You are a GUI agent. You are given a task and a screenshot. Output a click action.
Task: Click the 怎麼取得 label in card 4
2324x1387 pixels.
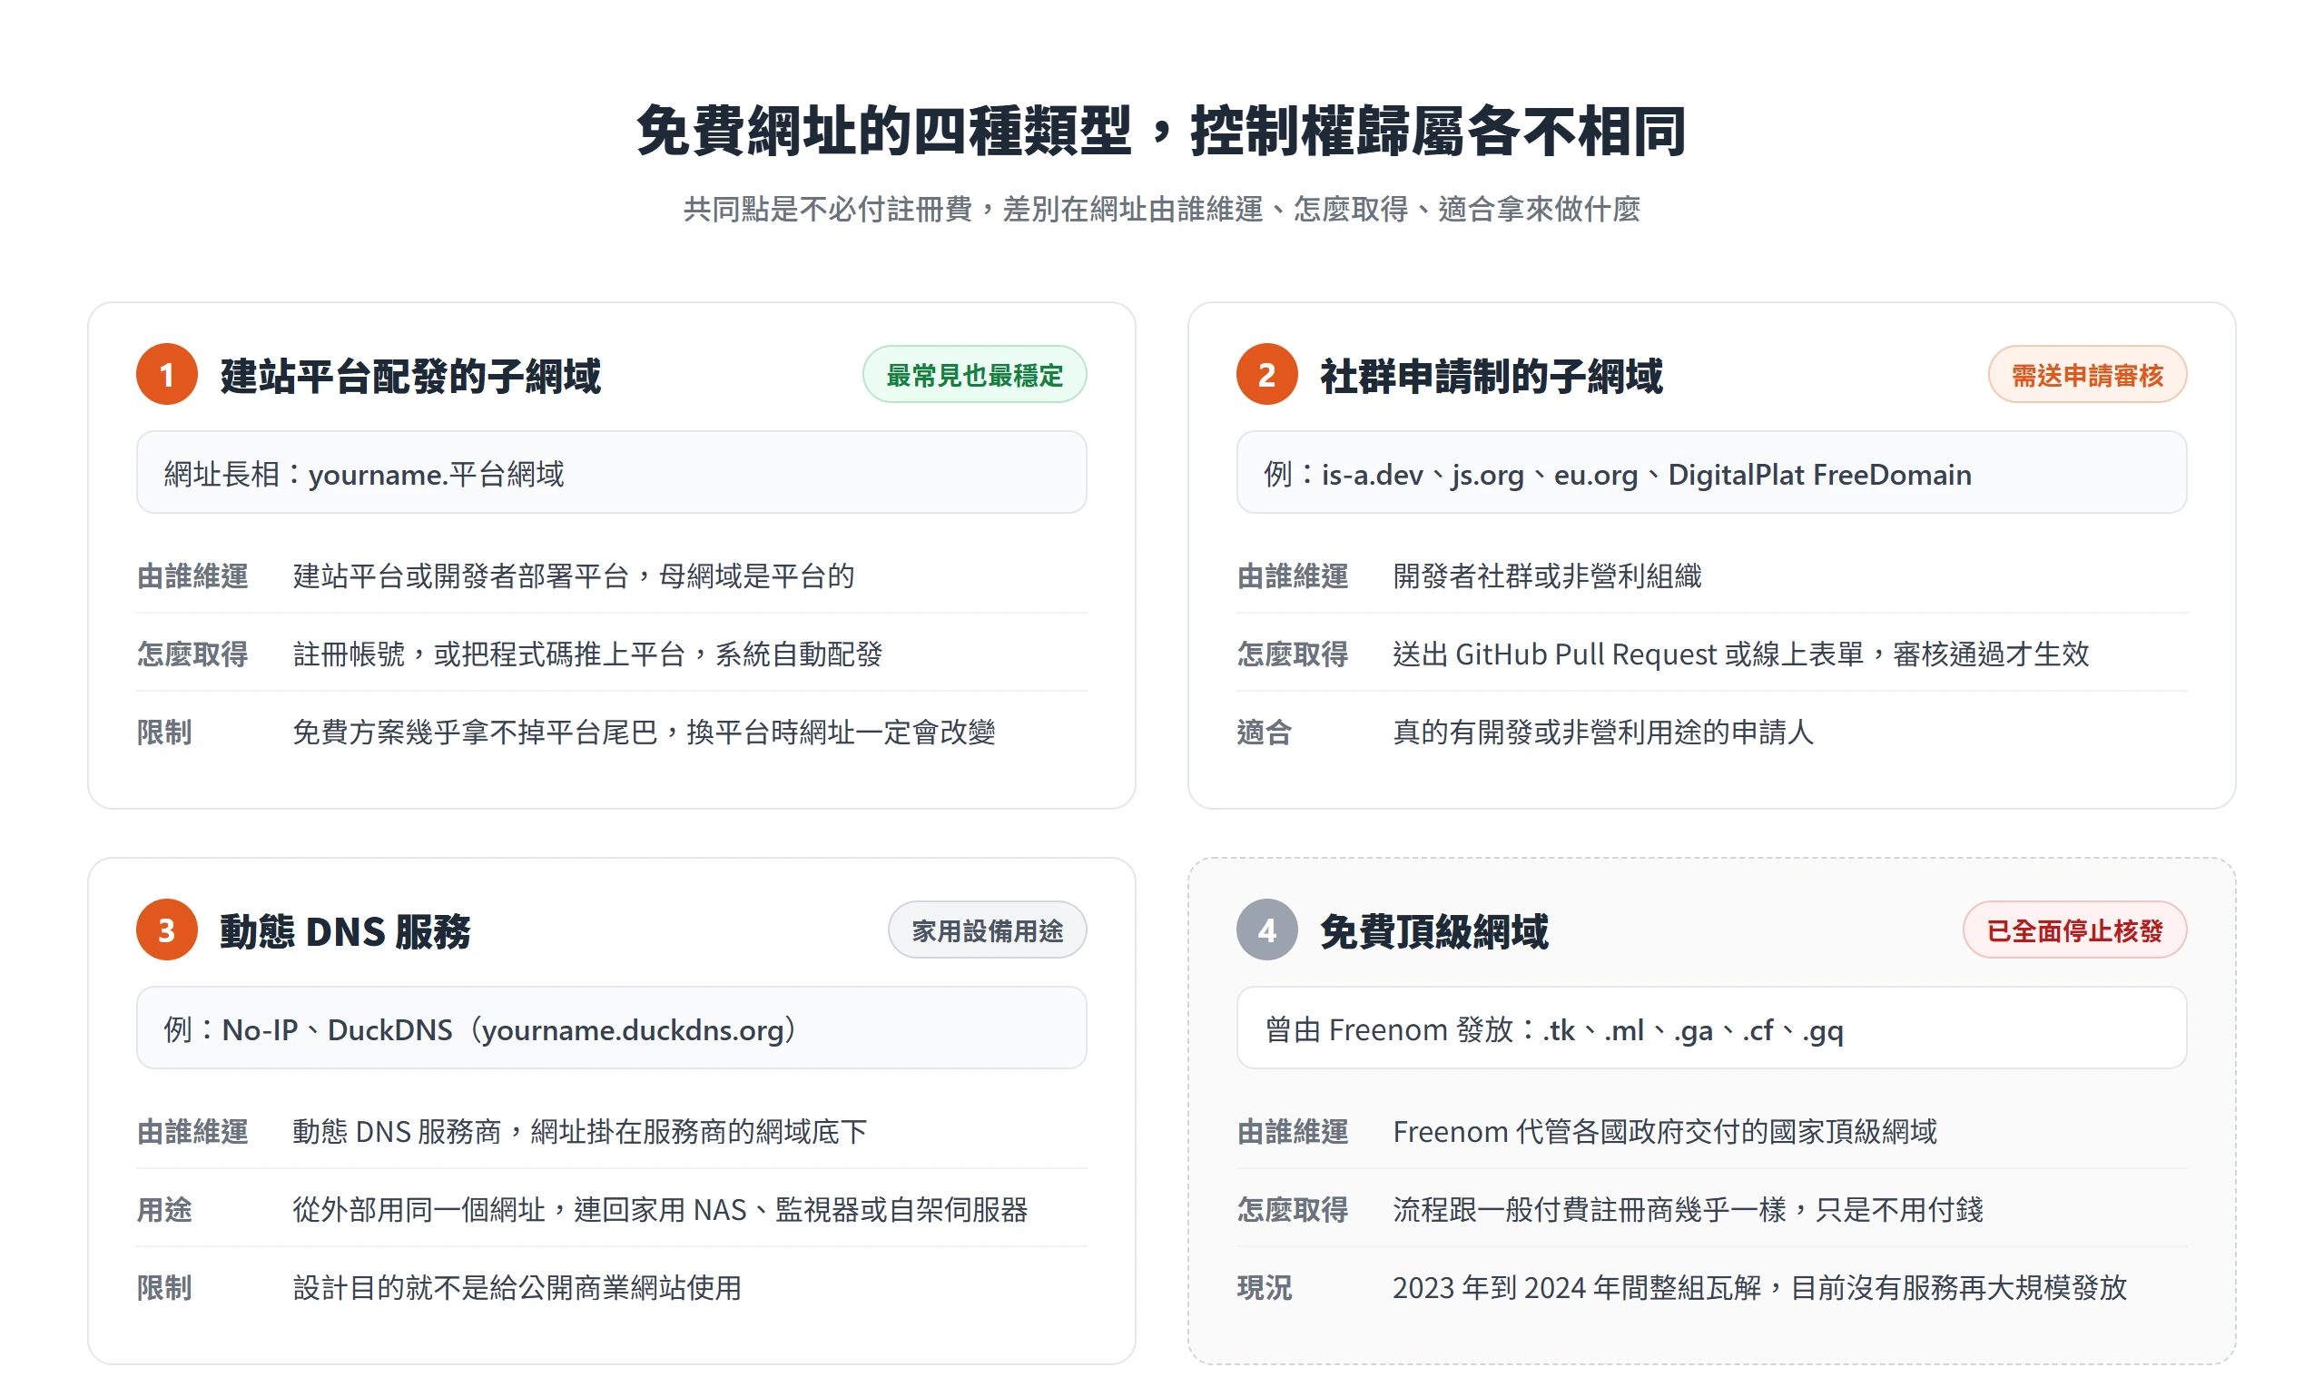1293,1210
